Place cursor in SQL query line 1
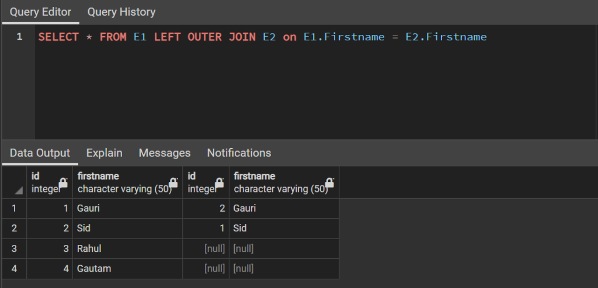The image size is (598, 288). tap(262, 37)
